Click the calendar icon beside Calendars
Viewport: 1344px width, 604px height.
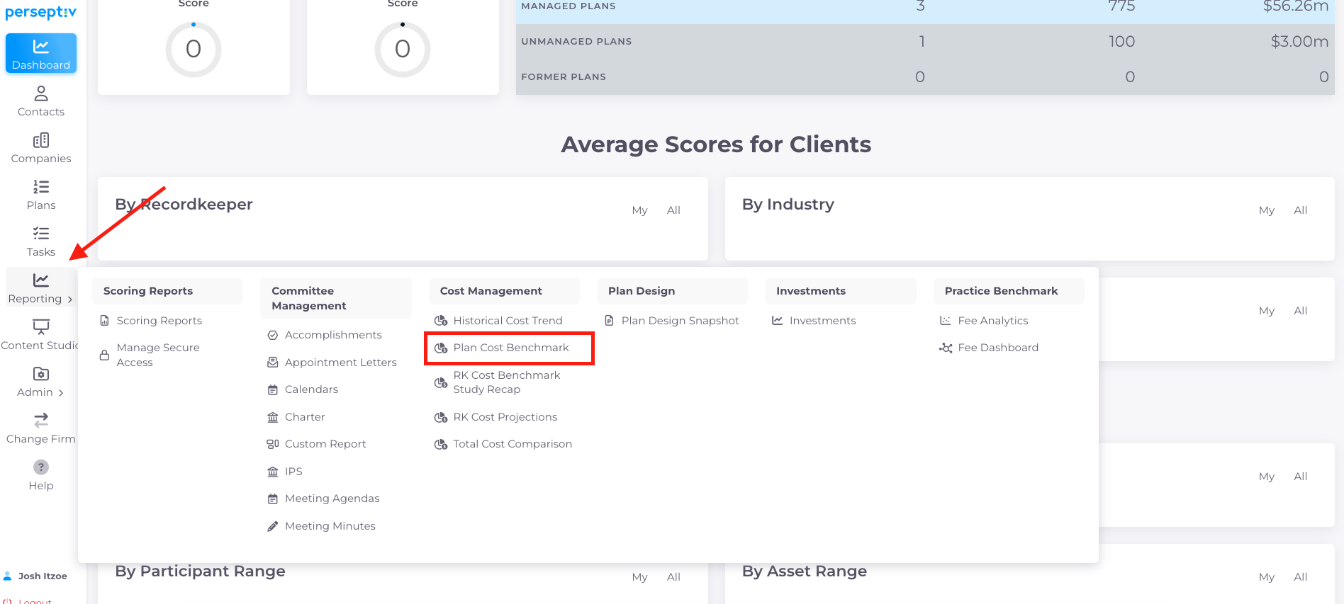point(273,389)
